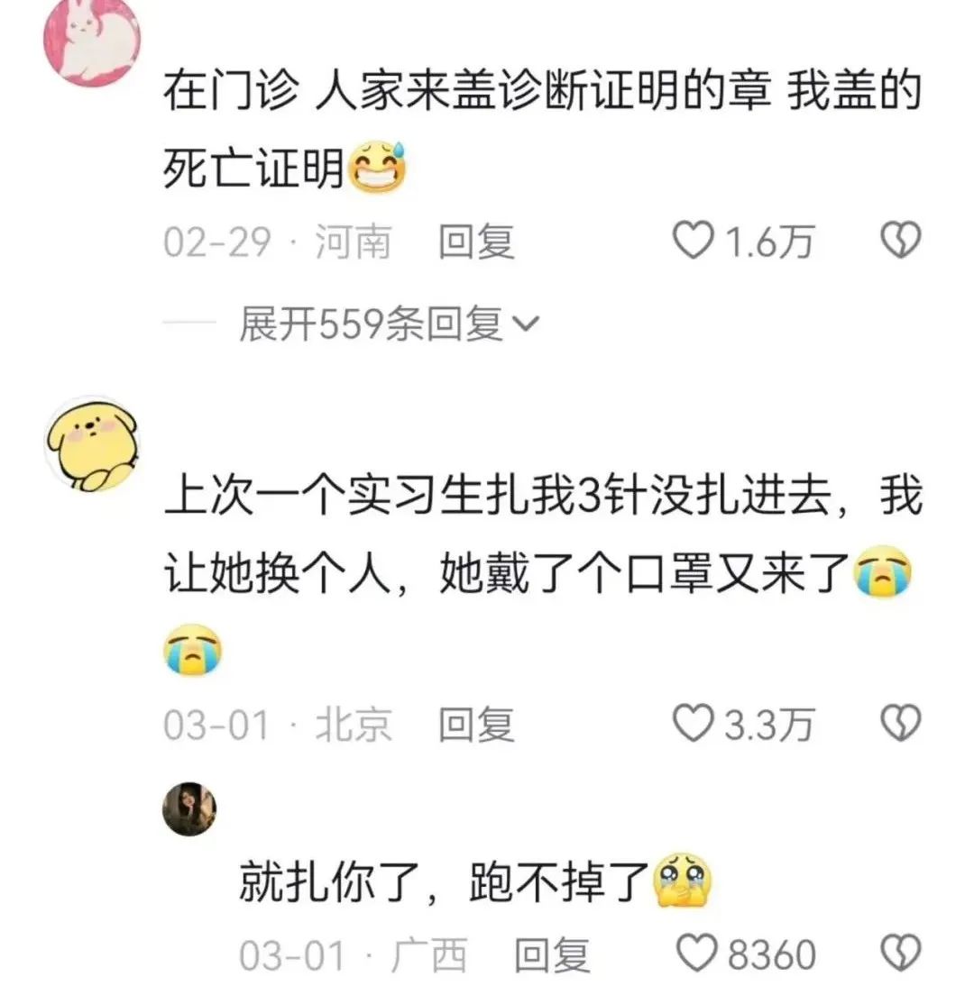Tap the 8360 like count
This screenshot has height=995, width=974.
771,954
